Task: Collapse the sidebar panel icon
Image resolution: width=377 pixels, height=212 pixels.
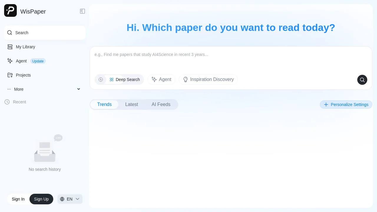Action: 82,11
